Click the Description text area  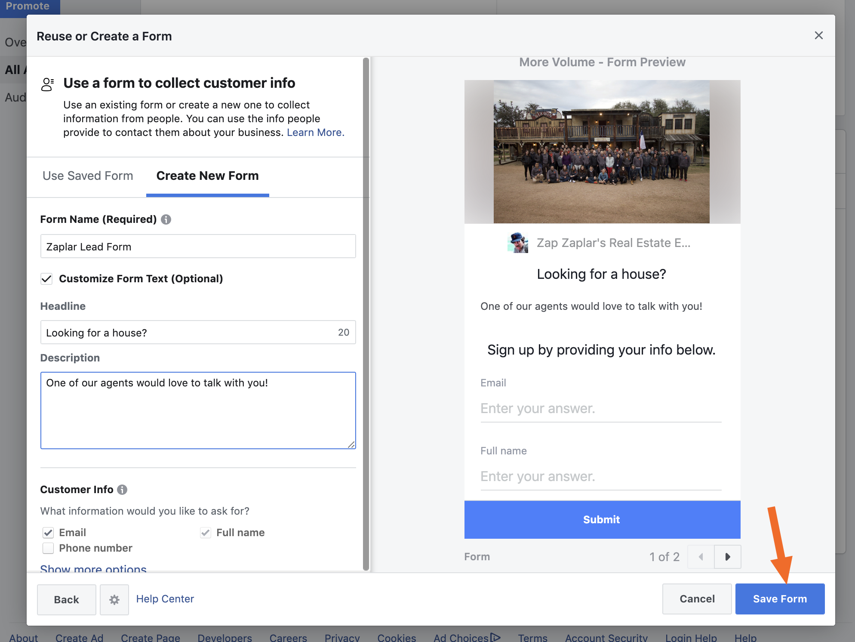[x=198, y=411]
